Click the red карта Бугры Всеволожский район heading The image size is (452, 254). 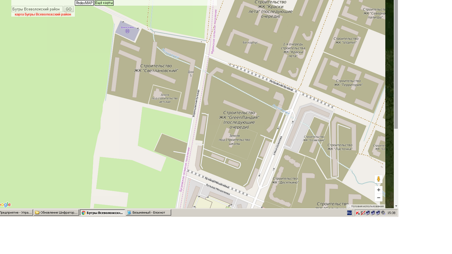click(43, 15)
